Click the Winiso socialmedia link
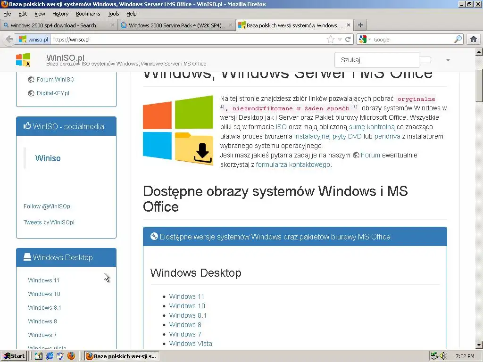This screenshot has width=483, height=362. [x=48, y=158]
